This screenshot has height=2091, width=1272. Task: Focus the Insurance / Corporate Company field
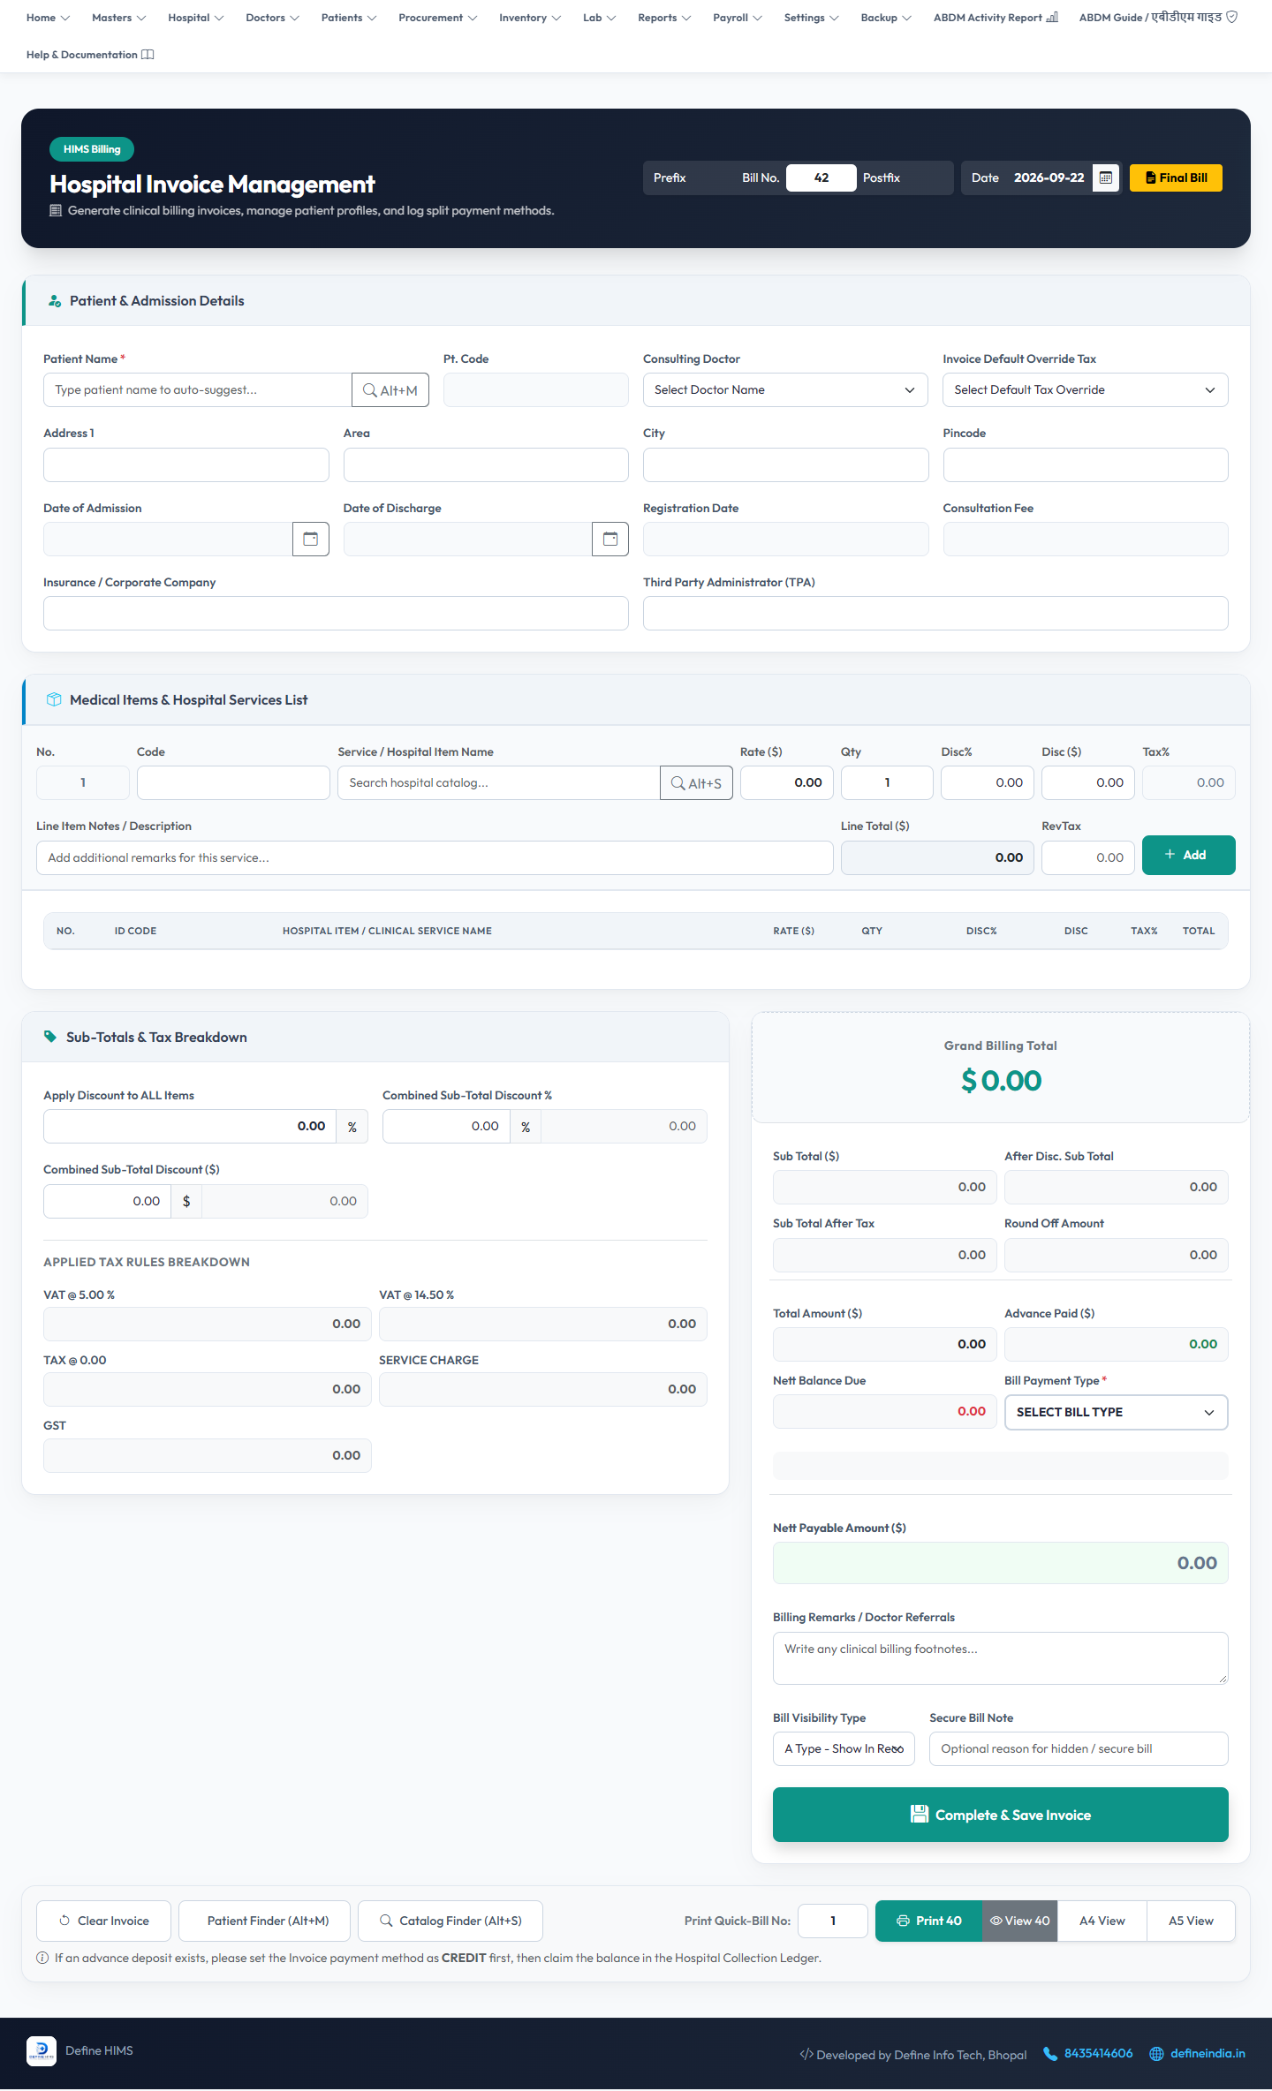(x=336, y=614)
